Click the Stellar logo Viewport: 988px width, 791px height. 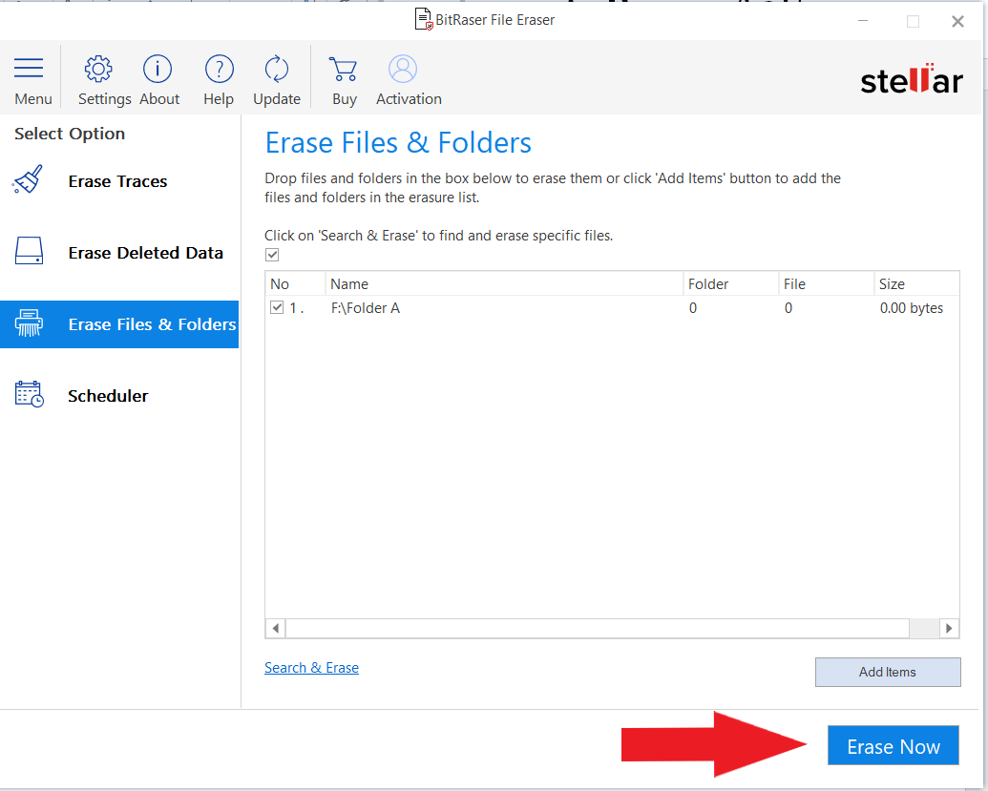tap(911, 79)
